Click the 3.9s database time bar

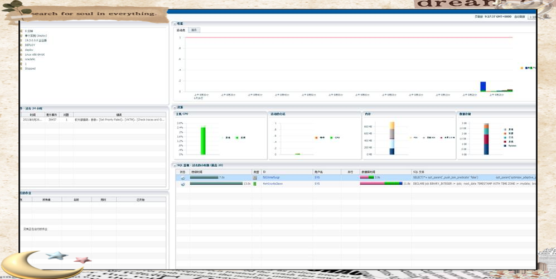point(367,177)
